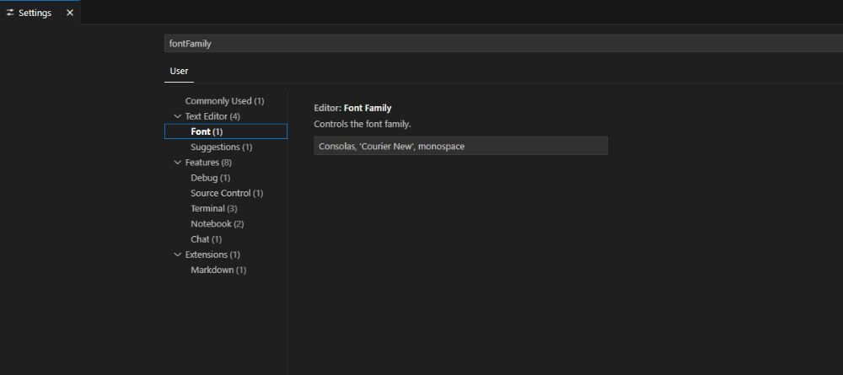Image resolution: width=843 pixels, height=375 pixels.
Task: Close the Settings tab
Action: coord(70,13)
